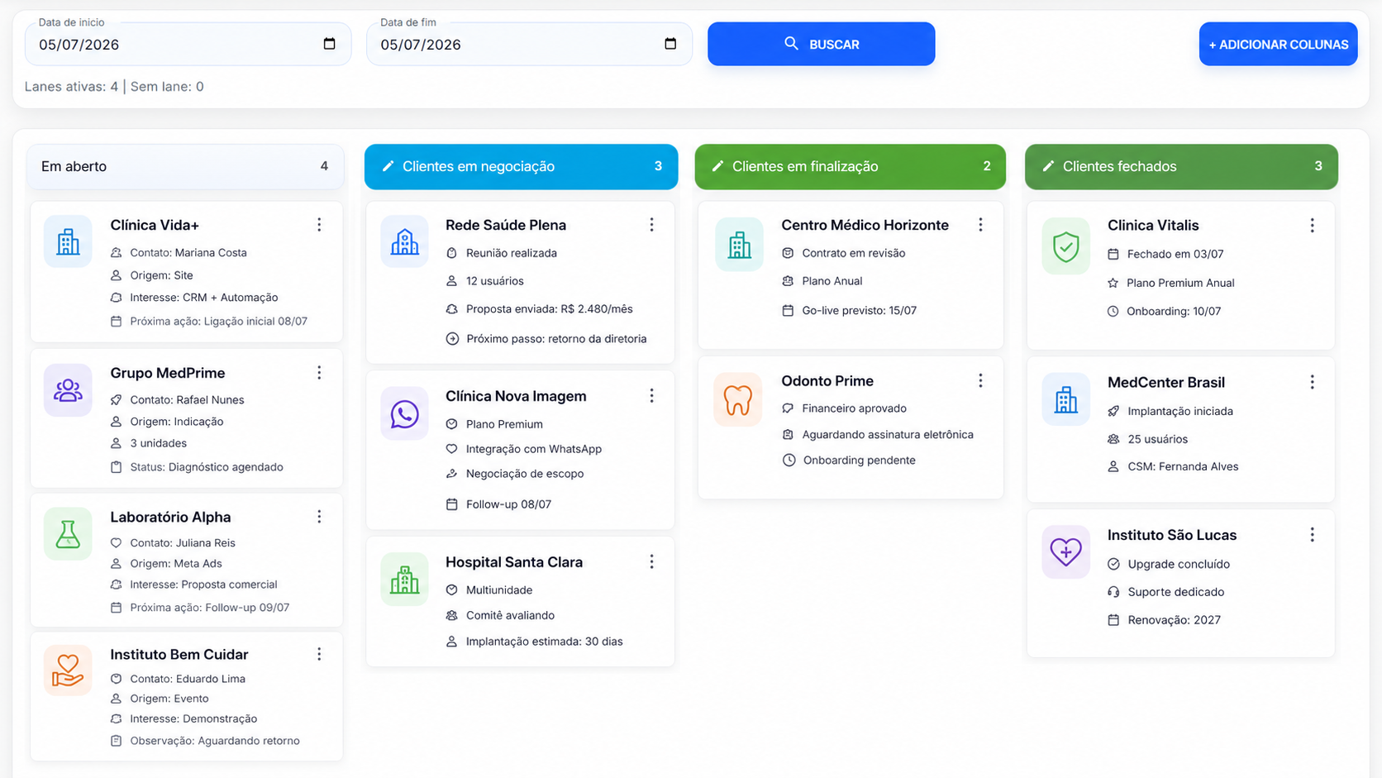Select the Clientes fechados lane header
Image resolution: width=1382 pixels, height=778 pixels.
click(1181, 166)
